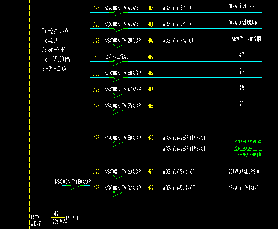Select the N22 breaker switch symbol
Image resolution: width=278 pixels, height=229 pixels.
(118, 194)
